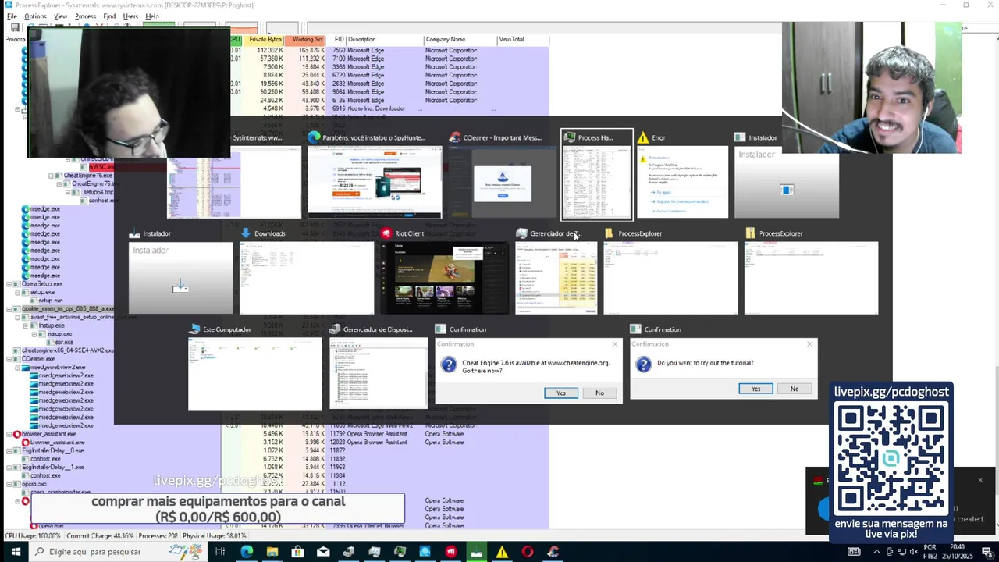Screen dimensions: 999x562
Task: Select the tutorial Confirmation dialog thumbnail
Action: pos(724,369)
